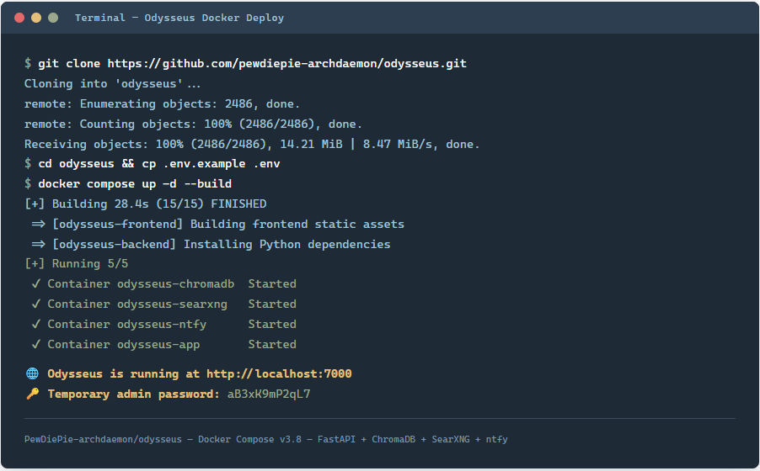
Task: Click the 'cd odysseus && cp .env.example .env' command
Action: click(159, 164)
